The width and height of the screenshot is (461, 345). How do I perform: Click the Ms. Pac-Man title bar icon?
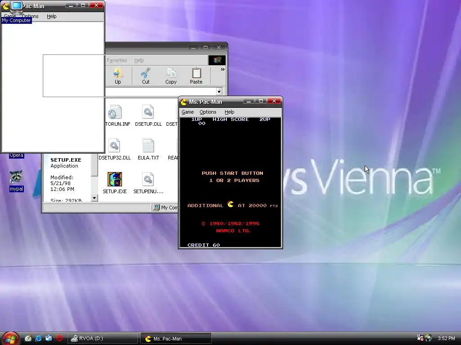[x=184, y=102]
